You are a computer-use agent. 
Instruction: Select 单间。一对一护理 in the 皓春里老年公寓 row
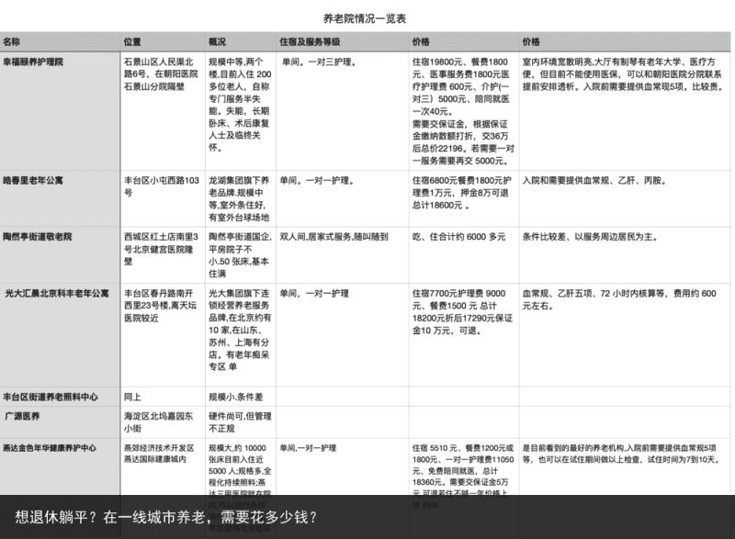pyautogui.click(x=317, y=180)
